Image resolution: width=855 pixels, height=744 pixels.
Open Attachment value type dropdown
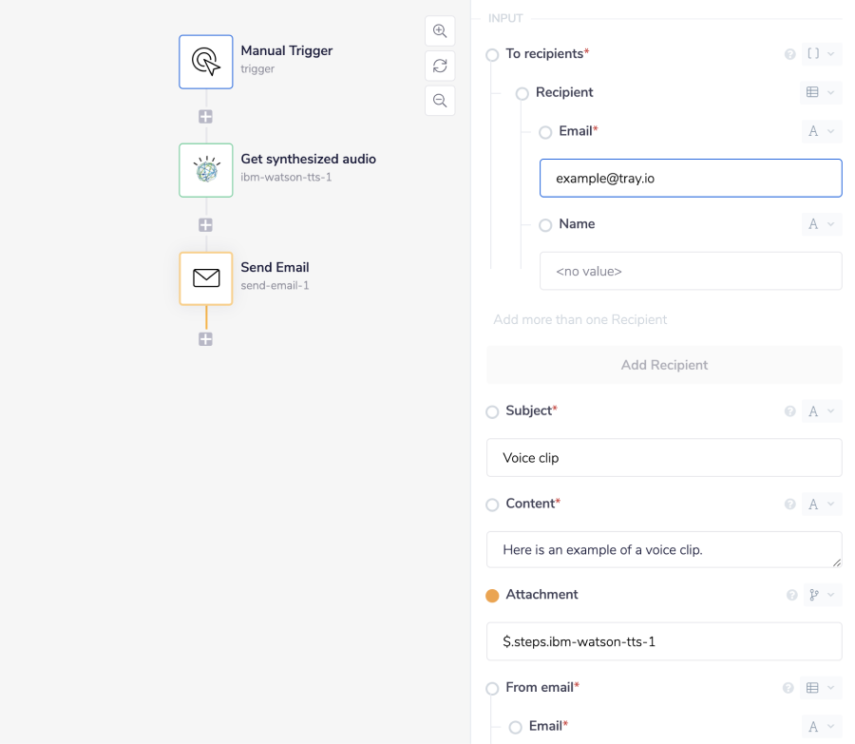point(821,595)
